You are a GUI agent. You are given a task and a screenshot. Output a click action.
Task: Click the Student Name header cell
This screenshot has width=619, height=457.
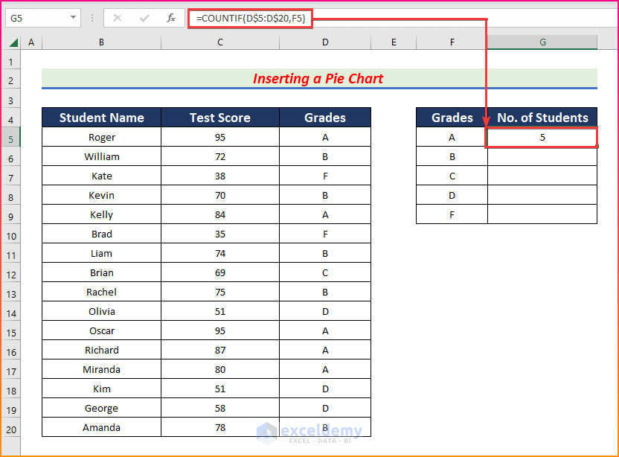tap(101, 118)
